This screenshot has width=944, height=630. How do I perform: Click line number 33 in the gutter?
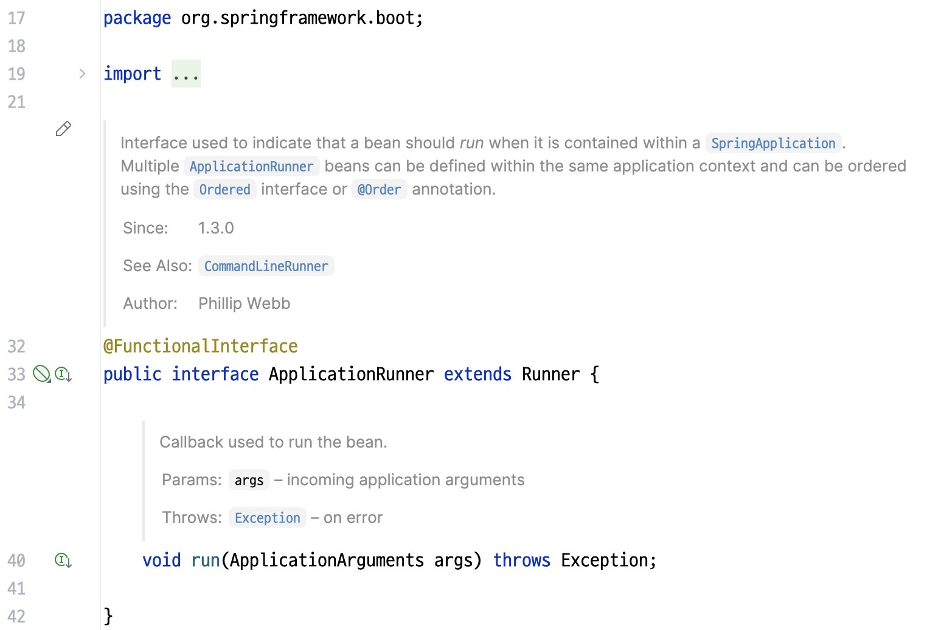[16, 374]
